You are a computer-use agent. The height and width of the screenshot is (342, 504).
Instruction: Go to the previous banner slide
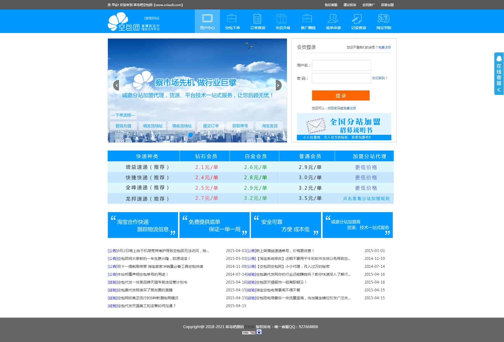(116, 85)
